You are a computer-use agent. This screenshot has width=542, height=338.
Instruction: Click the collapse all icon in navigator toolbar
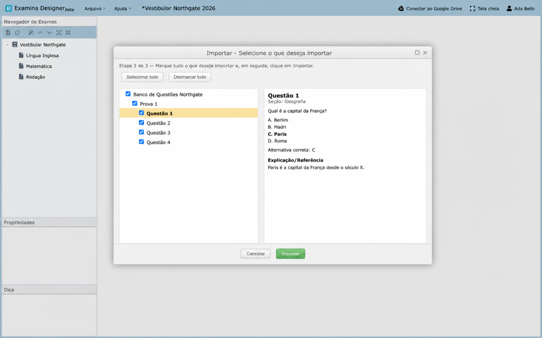[x=68, y=33]
